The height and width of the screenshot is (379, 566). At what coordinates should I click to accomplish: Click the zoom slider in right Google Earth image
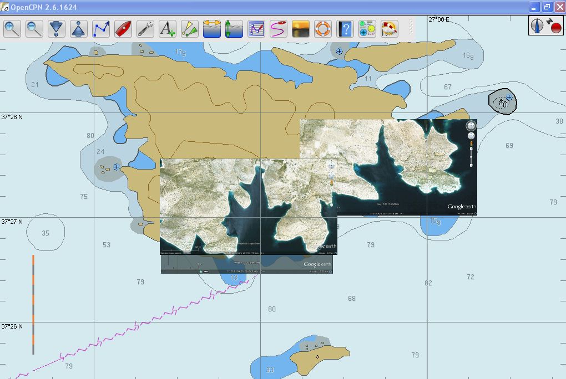pos(471,157)
